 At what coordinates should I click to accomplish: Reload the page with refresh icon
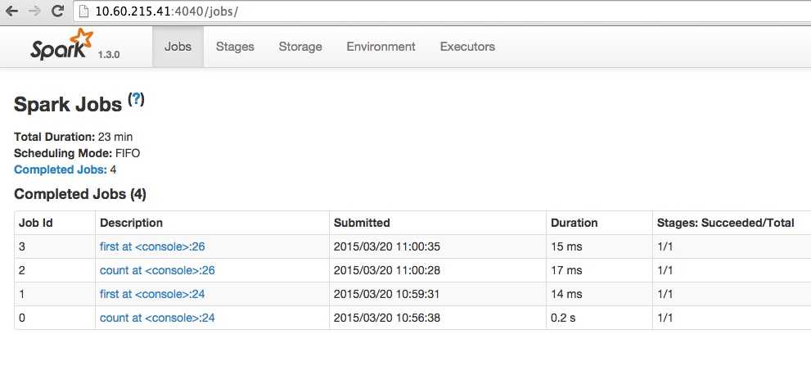tap(58, 11)
